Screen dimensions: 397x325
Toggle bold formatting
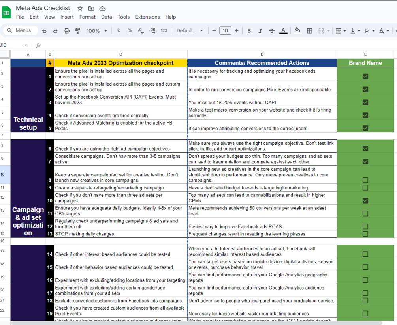249,31
